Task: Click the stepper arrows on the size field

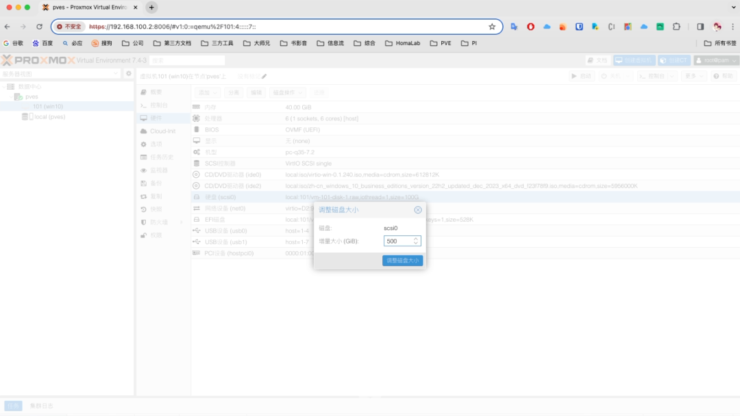Action: (416, 242)
